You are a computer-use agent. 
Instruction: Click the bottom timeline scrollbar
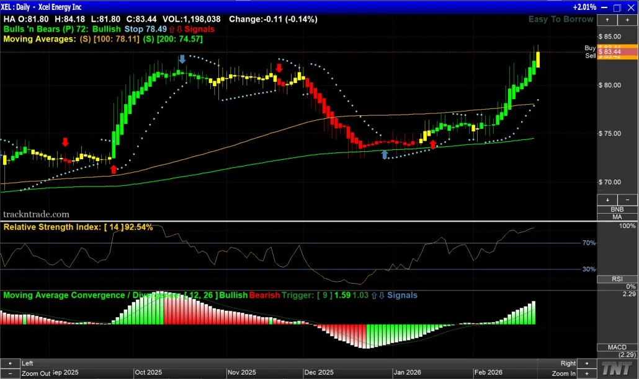coord(298,364)
